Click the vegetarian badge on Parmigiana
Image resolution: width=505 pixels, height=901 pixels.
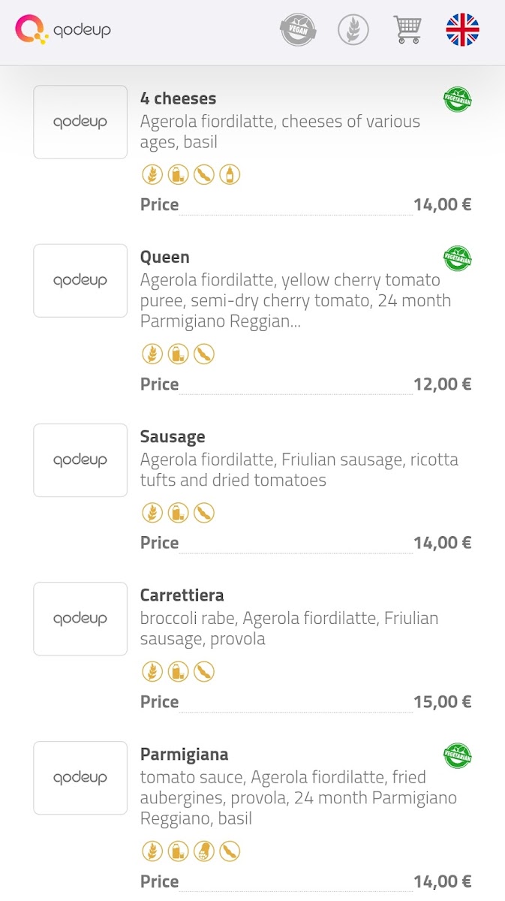(457, 755)
